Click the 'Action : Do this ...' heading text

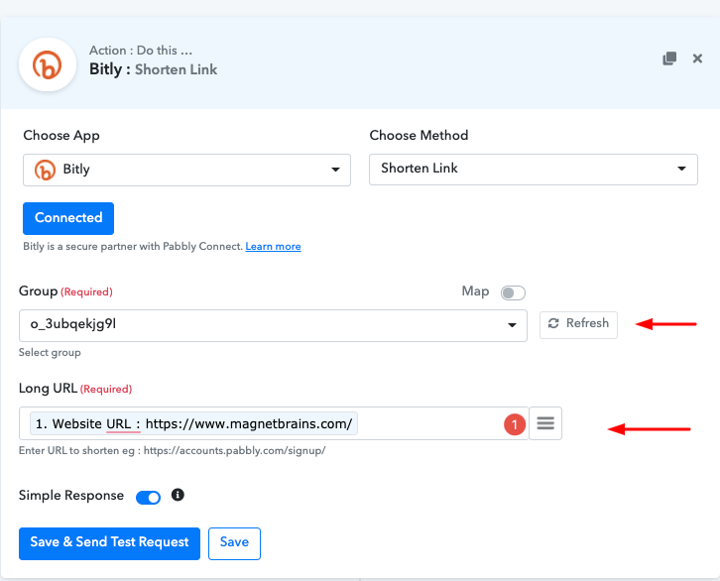141,50
